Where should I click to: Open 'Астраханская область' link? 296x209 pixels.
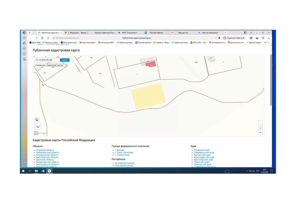47,155
